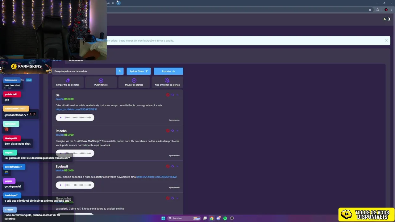Play the audio of the Evoluwil donation
The image size is (395, 222).
(x=60, y=185)
